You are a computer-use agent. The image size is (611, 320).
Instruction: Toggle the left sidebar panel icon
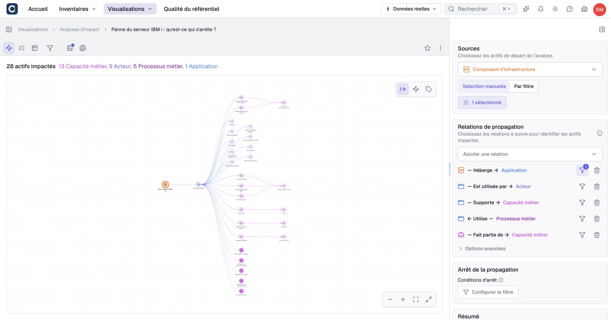pos(9,29)
